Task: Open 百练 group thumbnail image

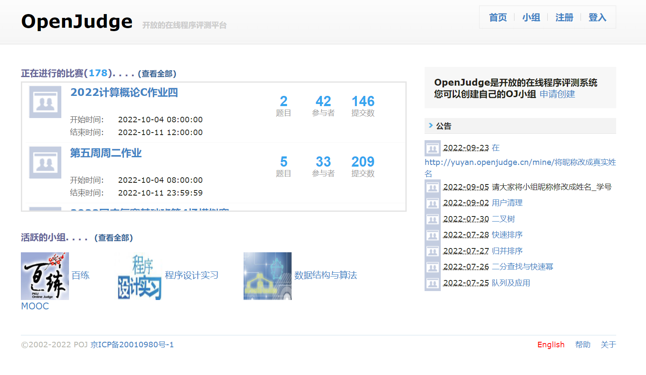Action: pyautogui.click(x=45, y=276)
